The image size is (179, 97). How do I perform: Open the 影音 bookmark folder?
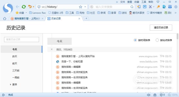click(x=112, y=13)
